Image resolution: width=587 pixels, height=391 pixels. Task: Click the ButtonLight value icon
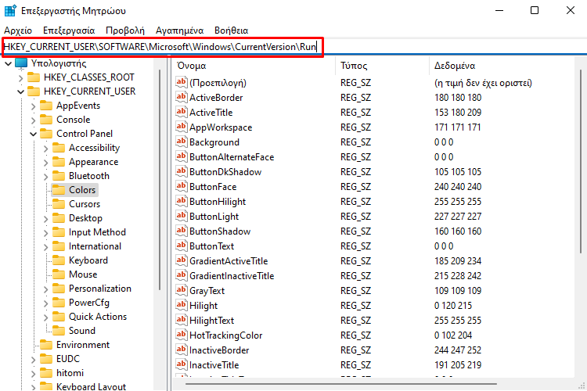point(182,216)
